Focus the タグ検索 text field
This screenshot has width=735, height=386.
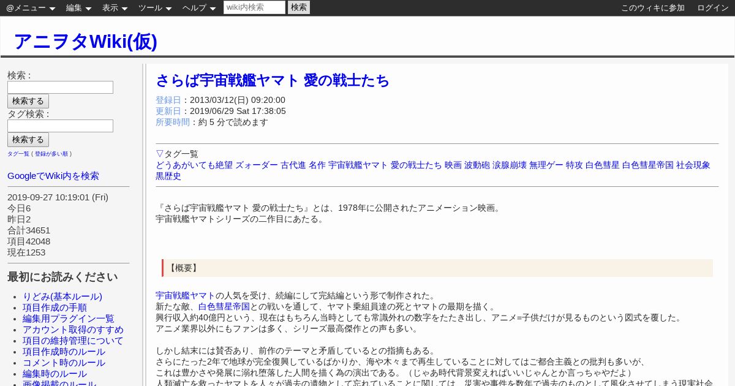click(60, 126)
